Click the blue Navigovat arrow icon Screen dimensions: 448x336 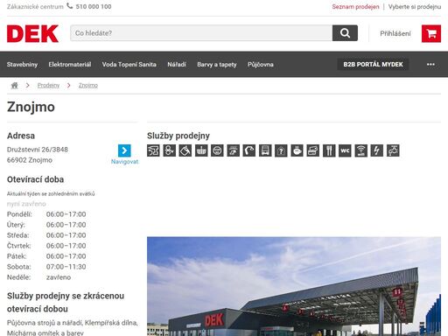click(x=124, y=150)
